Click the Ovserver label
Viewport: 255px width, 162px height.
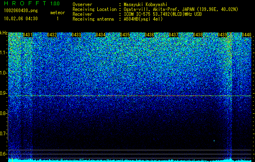click(82, 4)
